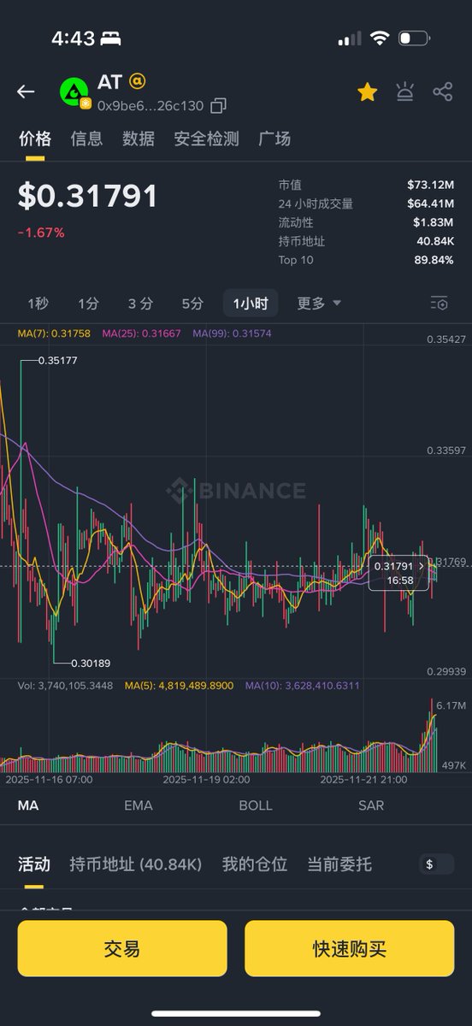Open the 当前委托 tab
The width and height of the screenshot is (472, 1026).
[x=339, y=864]
